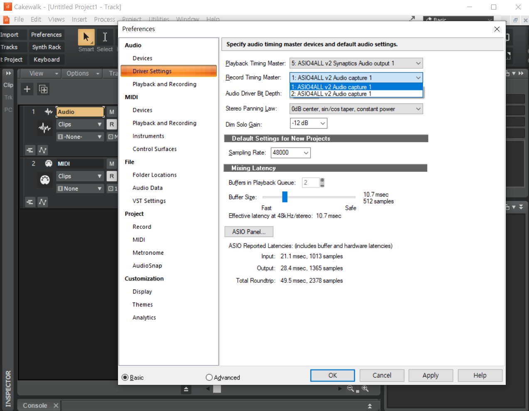Open the ASIO Panel
The image size is (529, 411).
(x=249, y=232)
